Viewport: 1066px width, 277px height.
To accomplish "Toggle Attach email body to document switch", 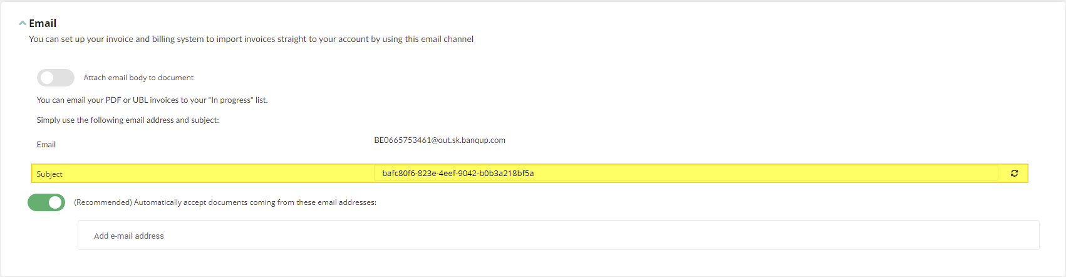I will [56, 78].
